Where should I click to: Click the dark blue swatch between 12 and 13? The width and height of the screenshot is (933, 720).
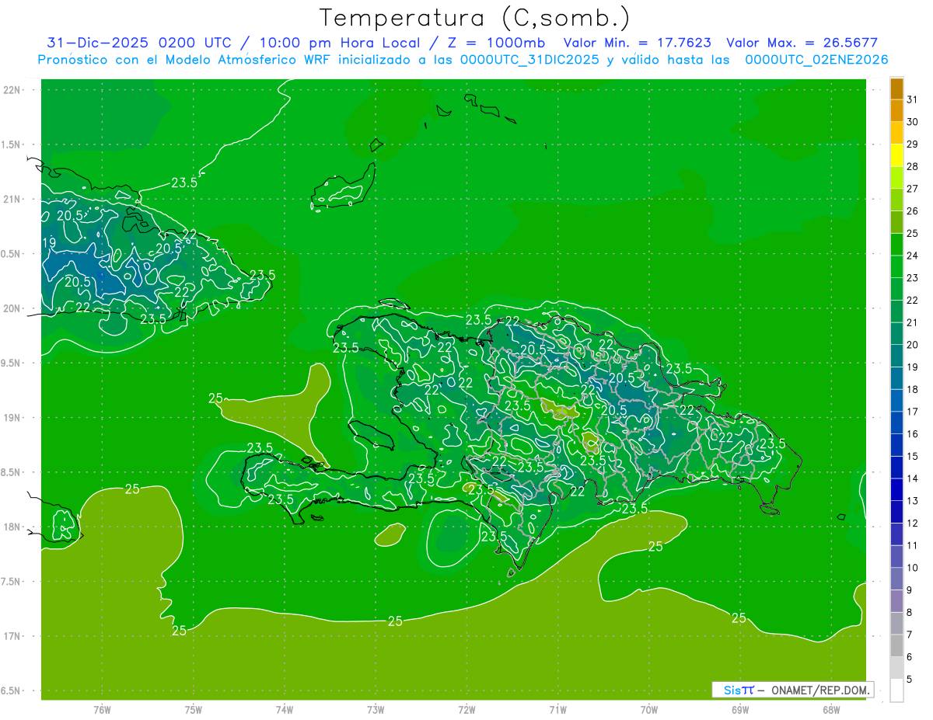[896, 513]
